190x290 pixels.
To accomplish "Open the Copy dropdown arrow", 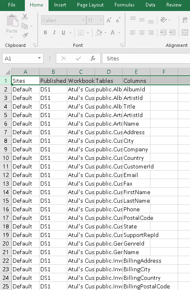I will click(x=32, y=26).
